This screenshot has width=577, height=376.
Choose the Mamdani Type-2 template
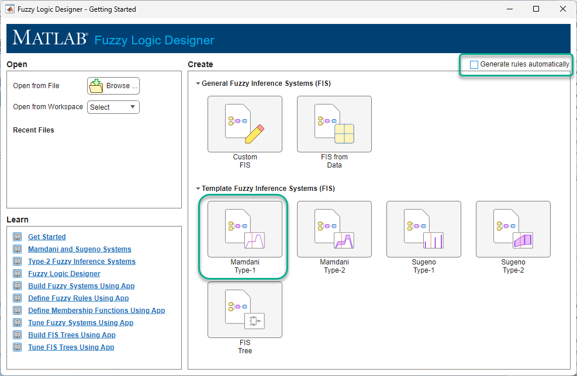[334, 229]
